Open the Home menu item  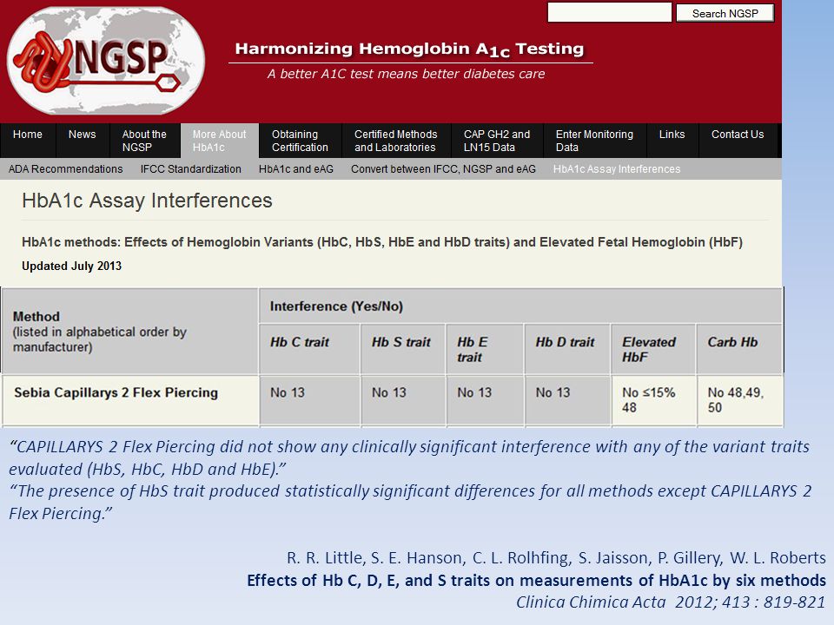(28, 141)
